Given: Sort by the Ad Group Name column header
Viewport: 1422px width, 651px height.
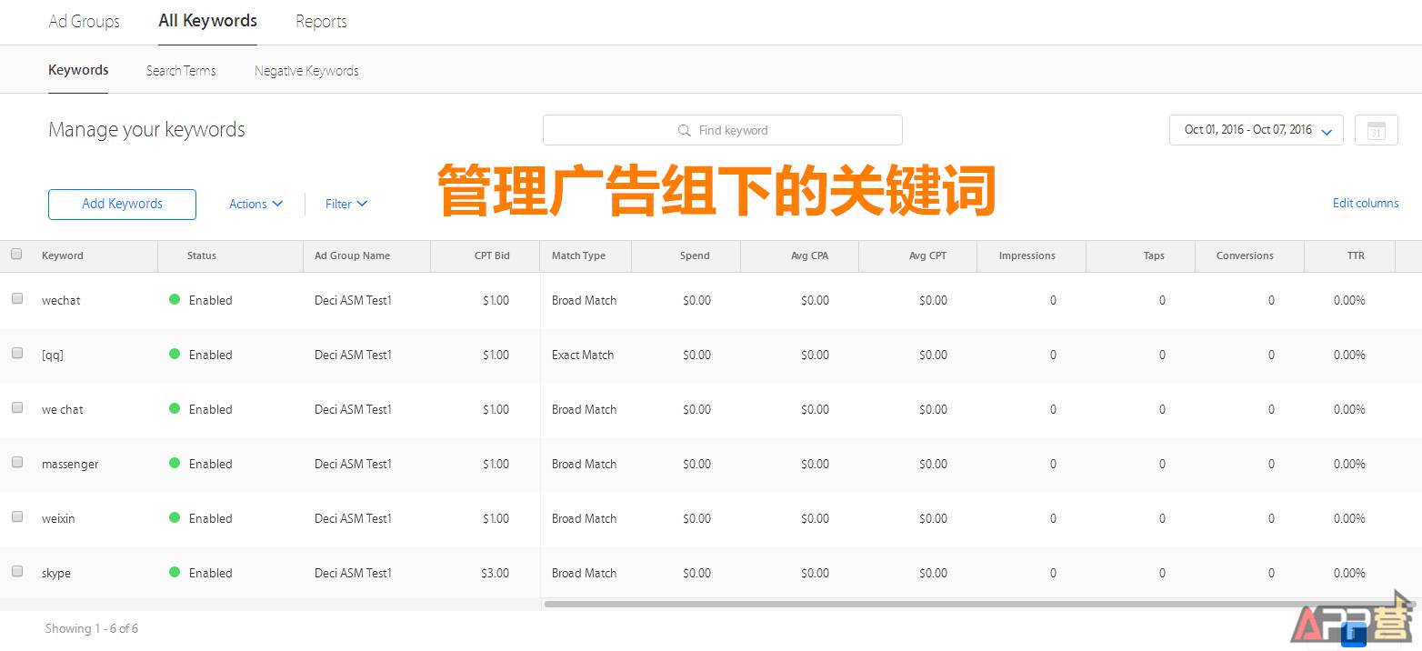Looking at the screenshot, I should tap(352, 255).
